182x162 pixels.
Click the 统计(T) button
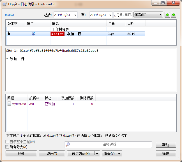pyautogui.click(x=52, y=154)
